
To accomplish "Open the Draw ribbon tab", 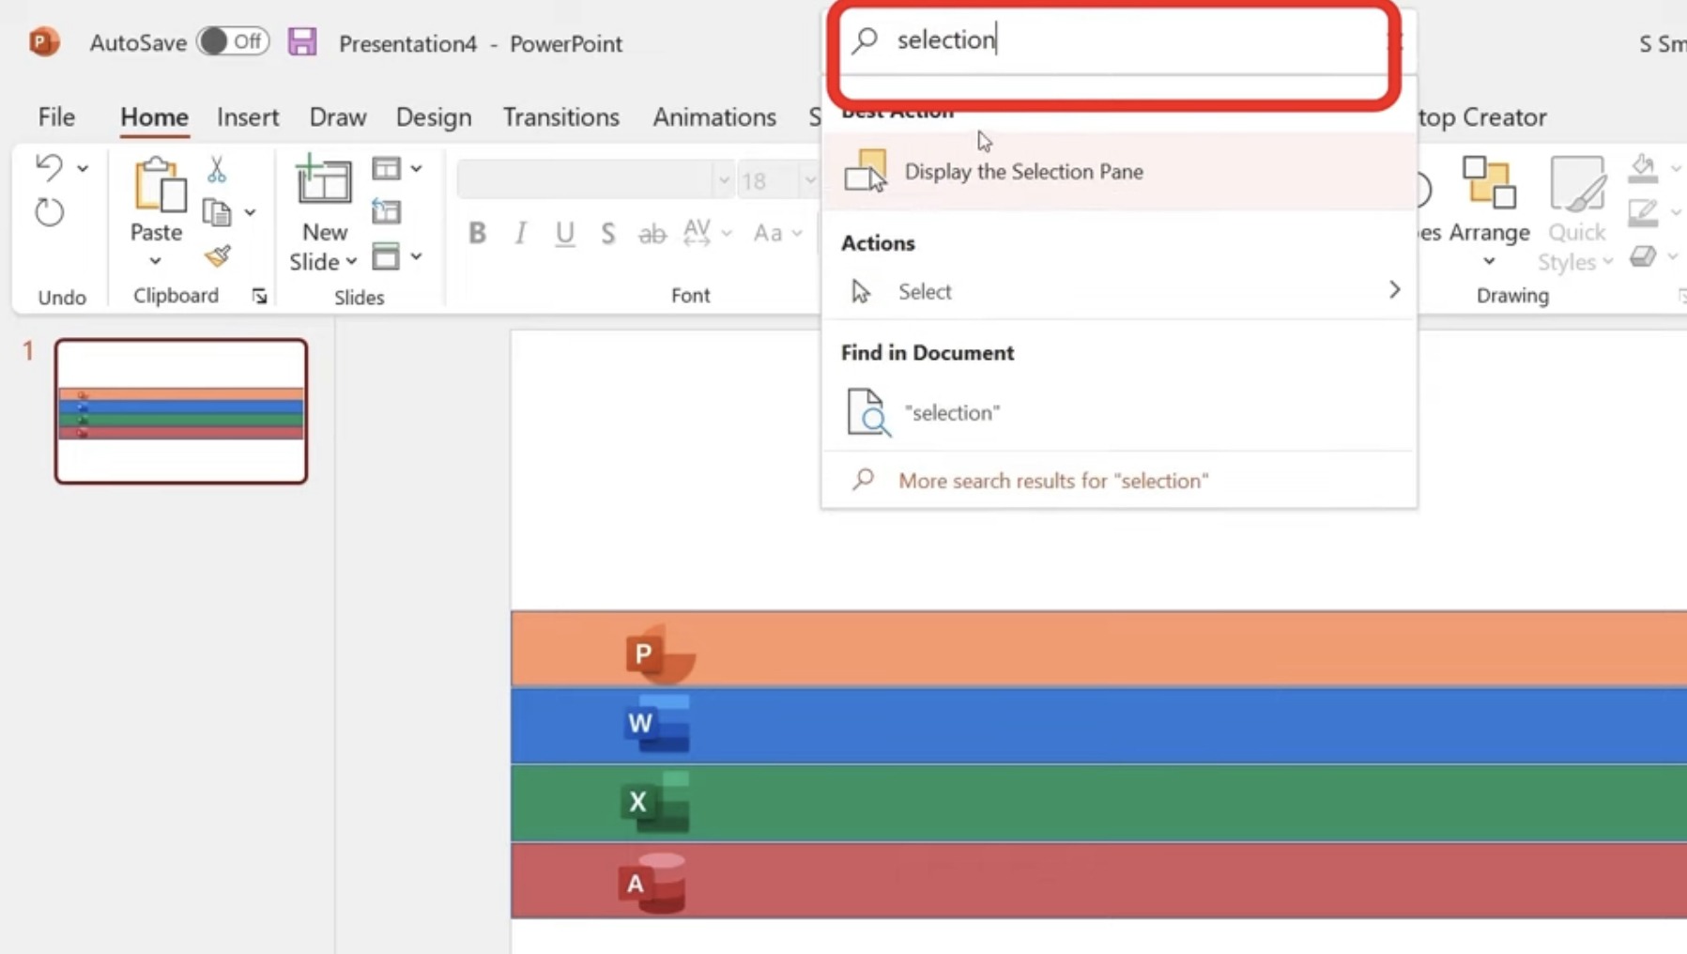I will click(338, 117).
